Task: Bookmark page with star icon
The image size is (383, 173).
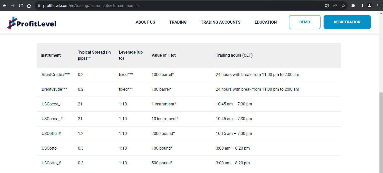Action: 343,6
